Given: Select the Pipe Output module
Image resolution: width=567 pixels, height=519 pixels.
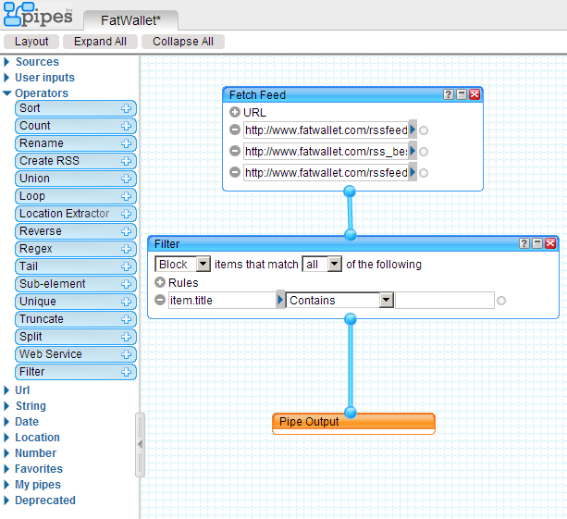Looking at the screenshot, I should [353, 423].
